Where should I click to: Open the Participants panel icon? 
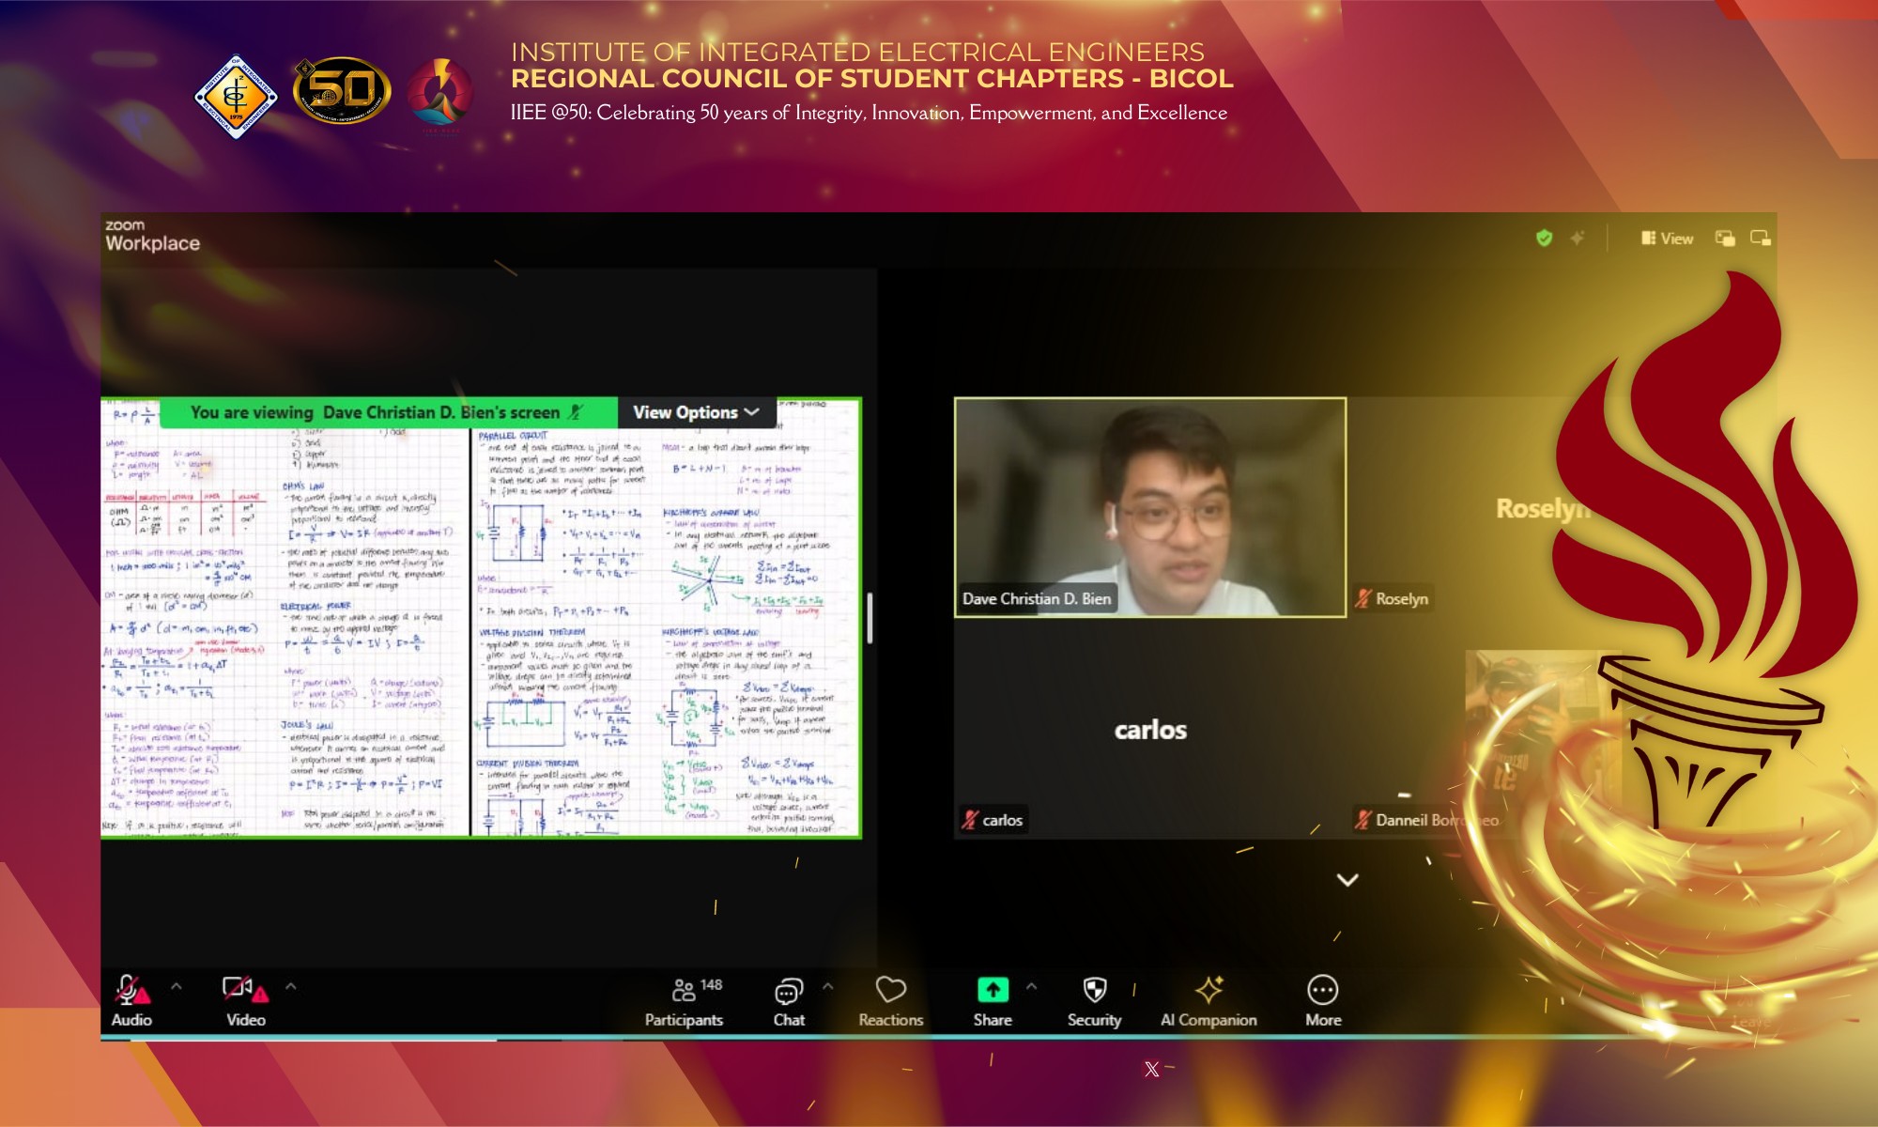[x=684, y=990]
